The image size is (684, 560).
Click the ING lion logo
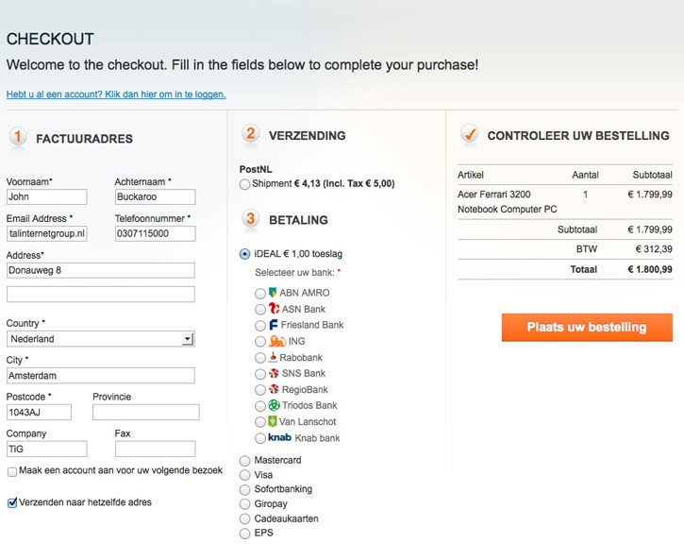point(277,341)
